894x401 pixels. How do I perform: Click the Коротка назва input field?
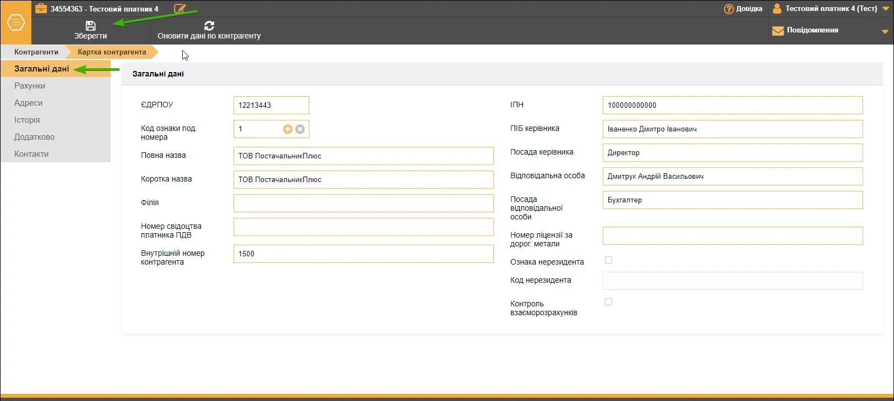[x=363, y=179]
